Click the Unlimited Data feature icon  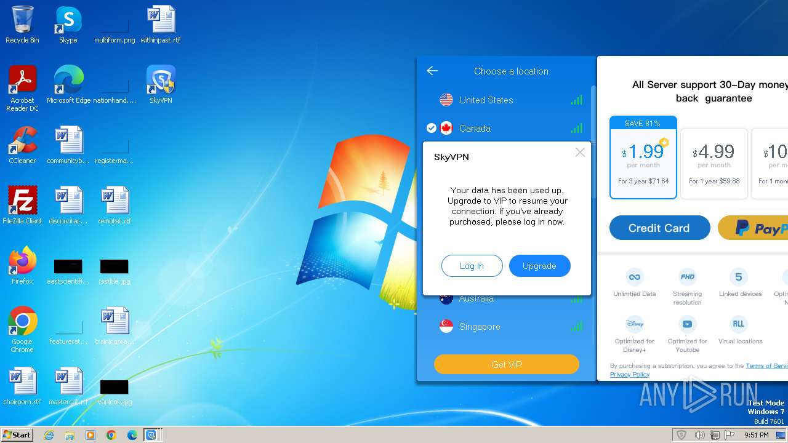click(x=635, y=276)
